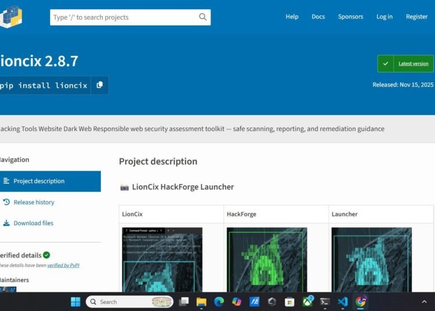Click the Latest version button
This screenshot has width=435, height=311.
tap(405, 63)
